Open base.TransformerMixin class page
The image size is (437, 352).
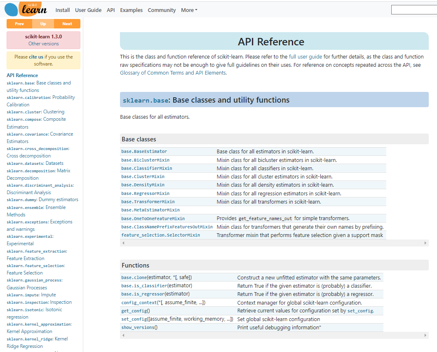point(148,202)
